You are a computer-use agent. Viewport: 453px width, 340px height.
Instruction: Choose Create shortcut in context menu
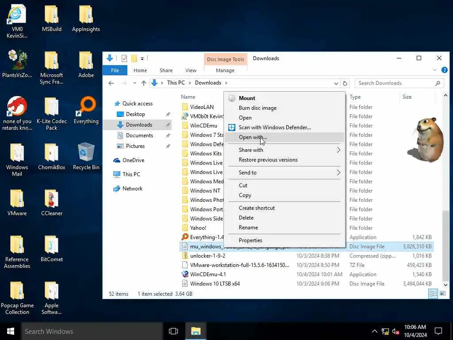coord(284,208)
